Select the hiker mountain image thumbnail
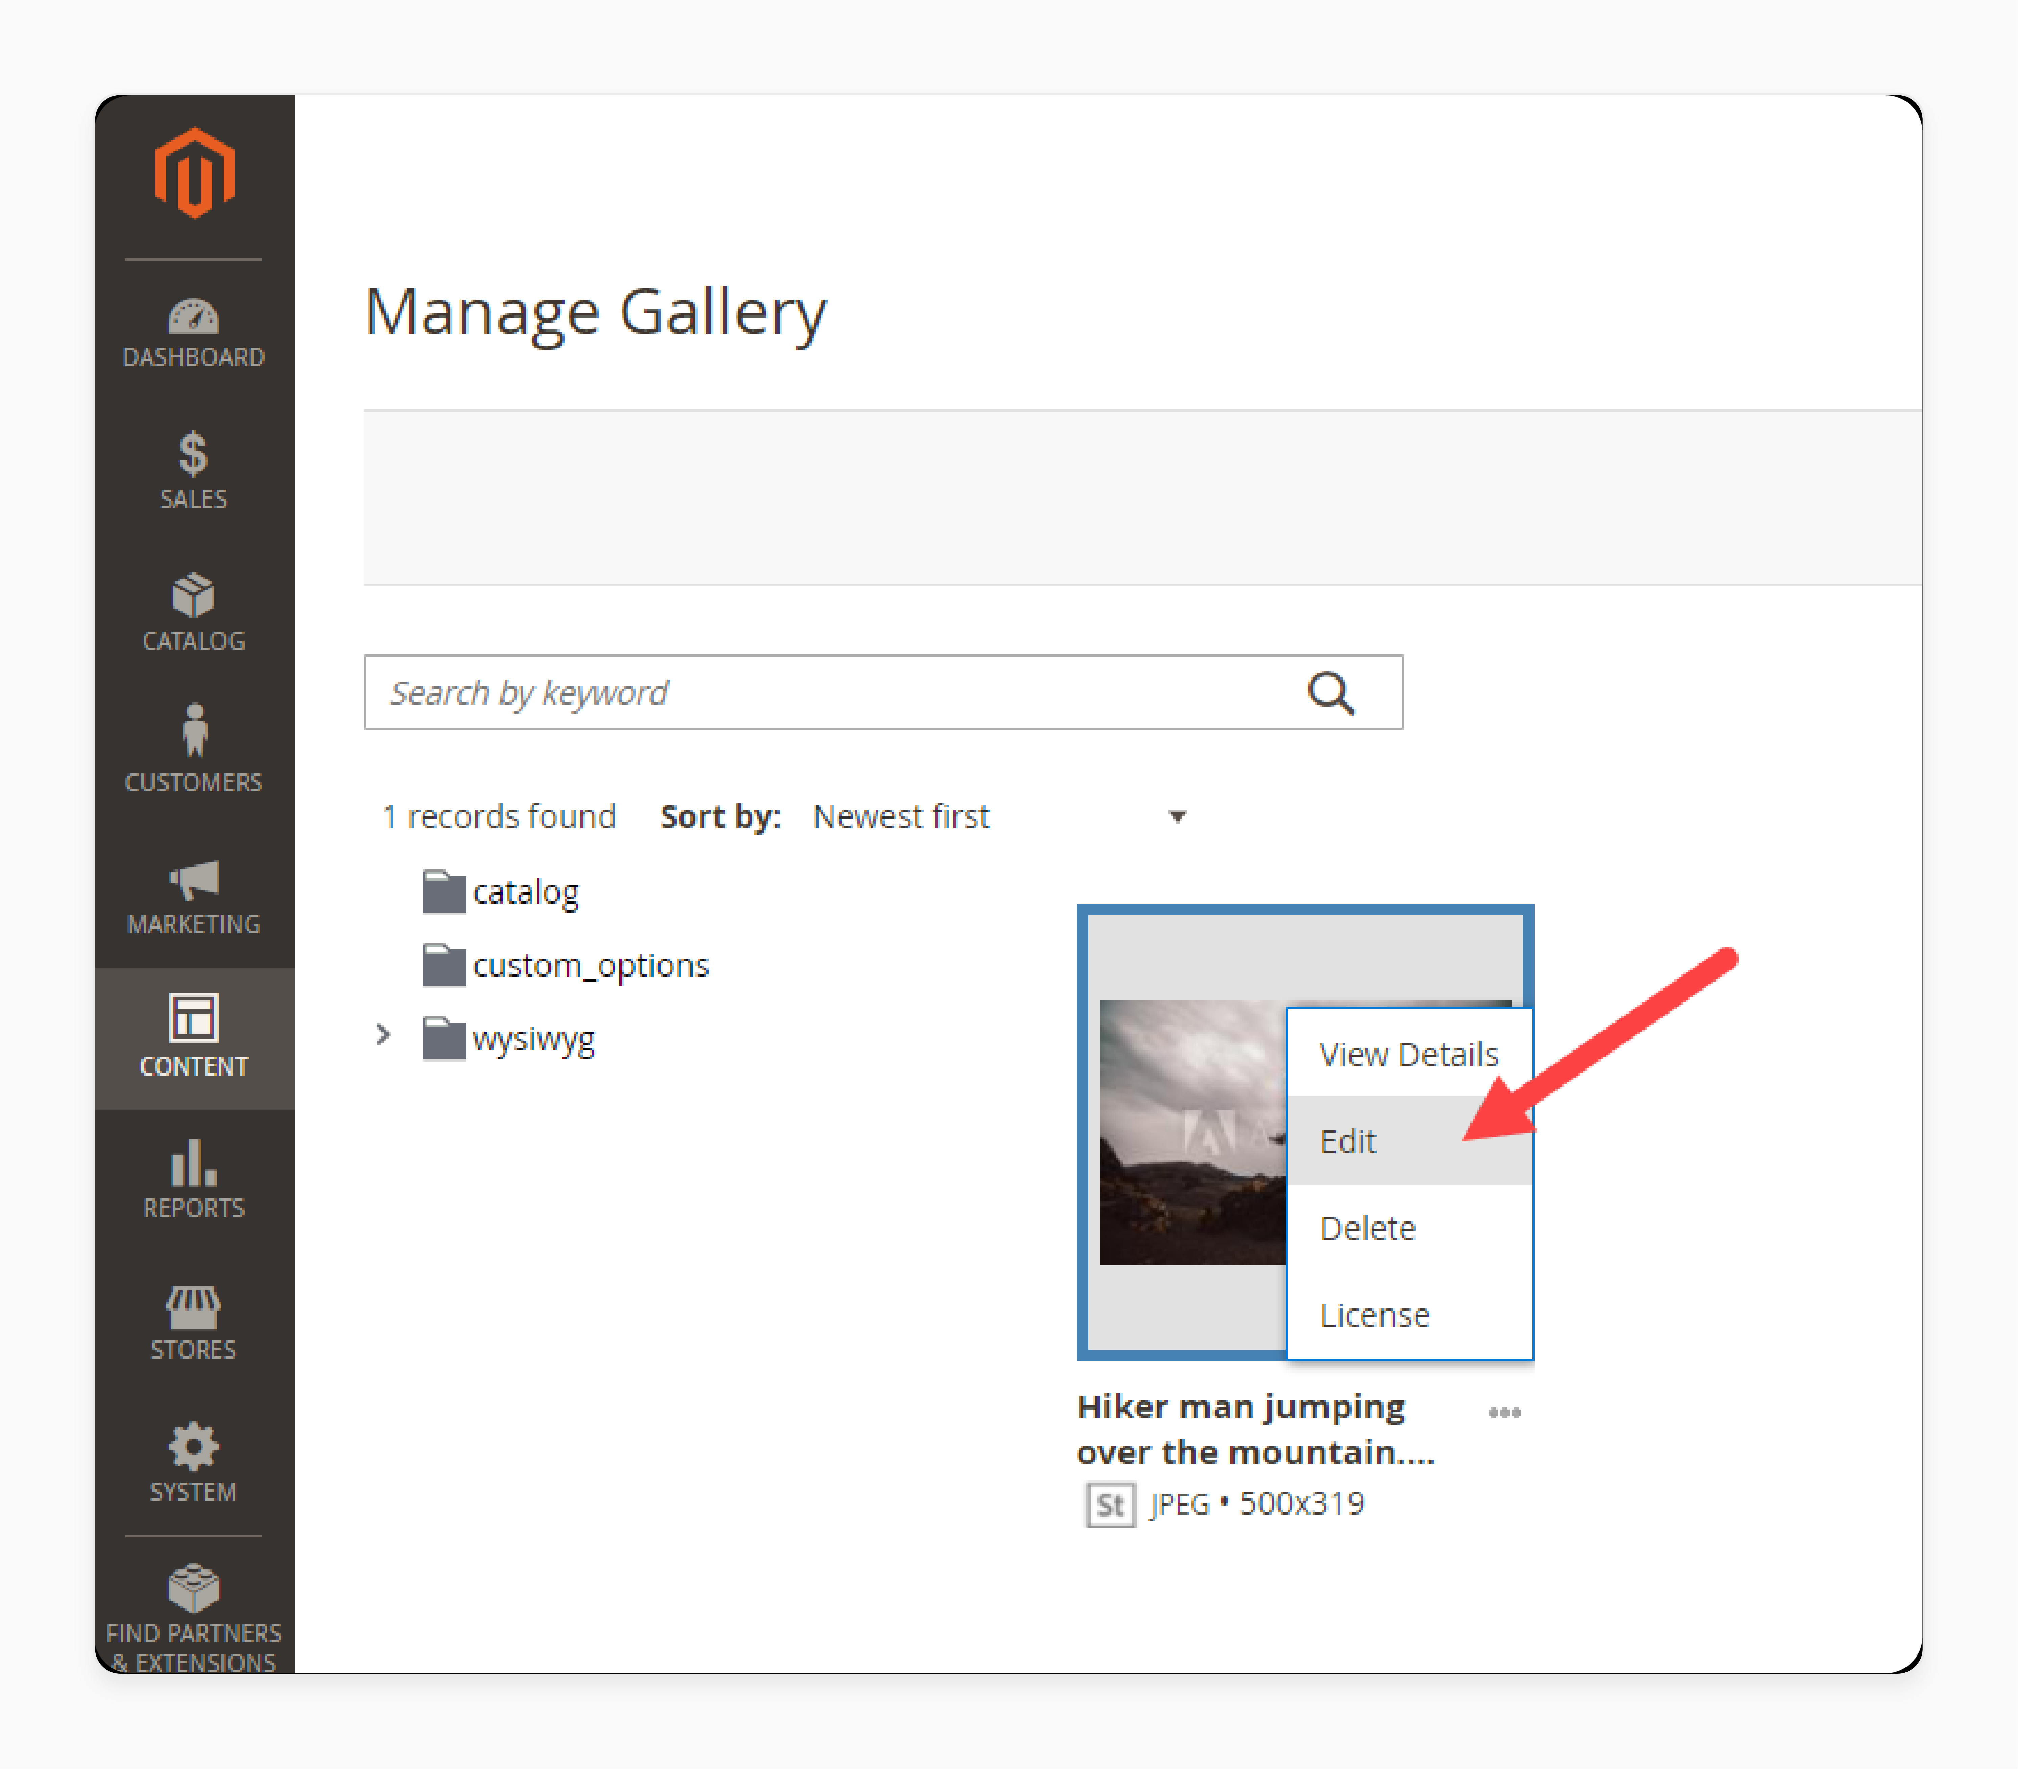The height and width of the screenshot is (1769, 2018). (x=1193, y=1132)
